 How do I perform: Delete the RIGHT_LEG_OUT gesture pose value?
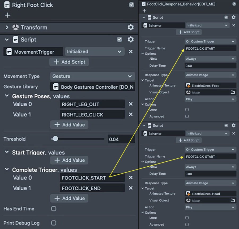(130, 104)
